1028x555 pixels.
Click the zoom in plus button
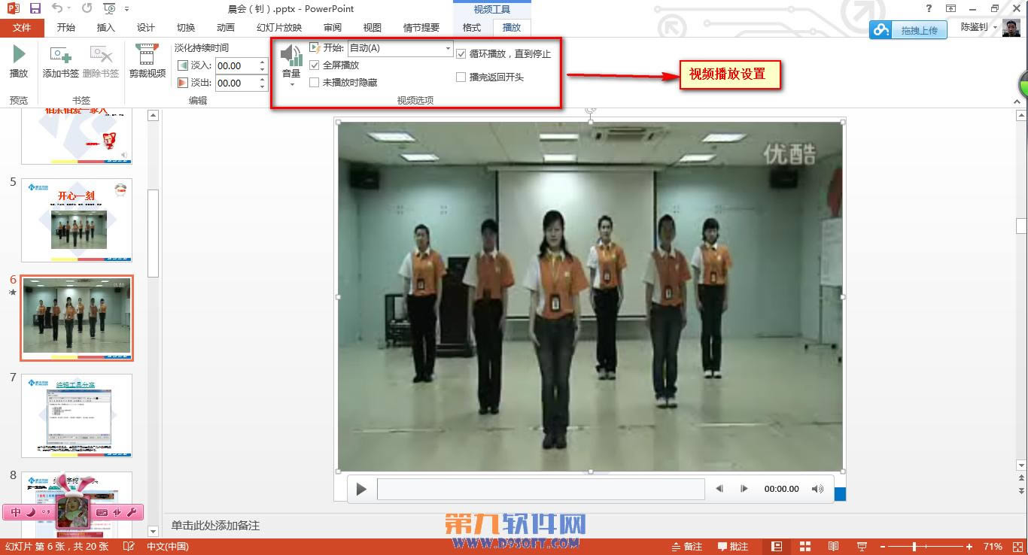coord(969,547)
